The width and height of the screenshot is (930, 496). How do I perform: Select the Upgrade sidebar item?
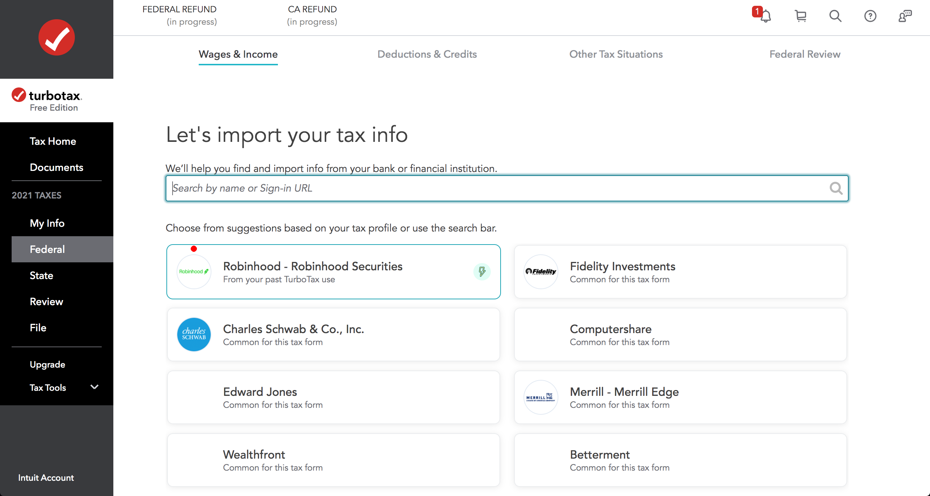pyautogui.click(x=47, y=364)
